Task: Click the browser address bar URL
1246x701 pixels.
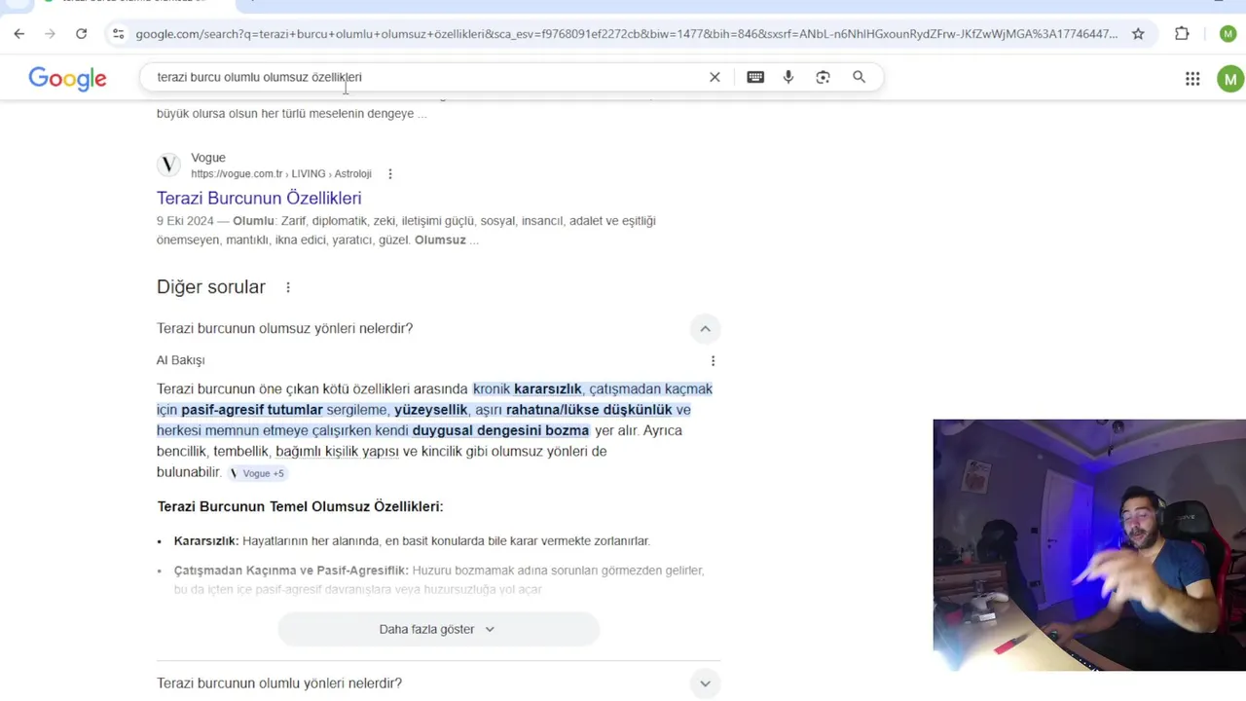Action: coord(626,34)
